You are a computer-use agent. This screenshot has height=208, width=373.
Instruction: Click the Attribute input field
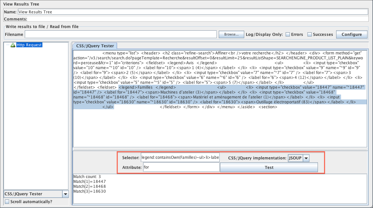click(181, 167)
